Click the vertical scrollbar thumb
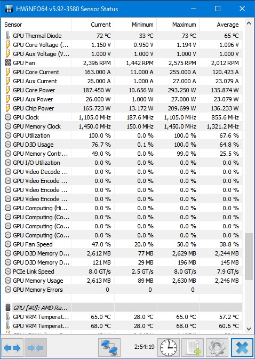This screenshot has height=359, width=255. [x=249, y=257]
